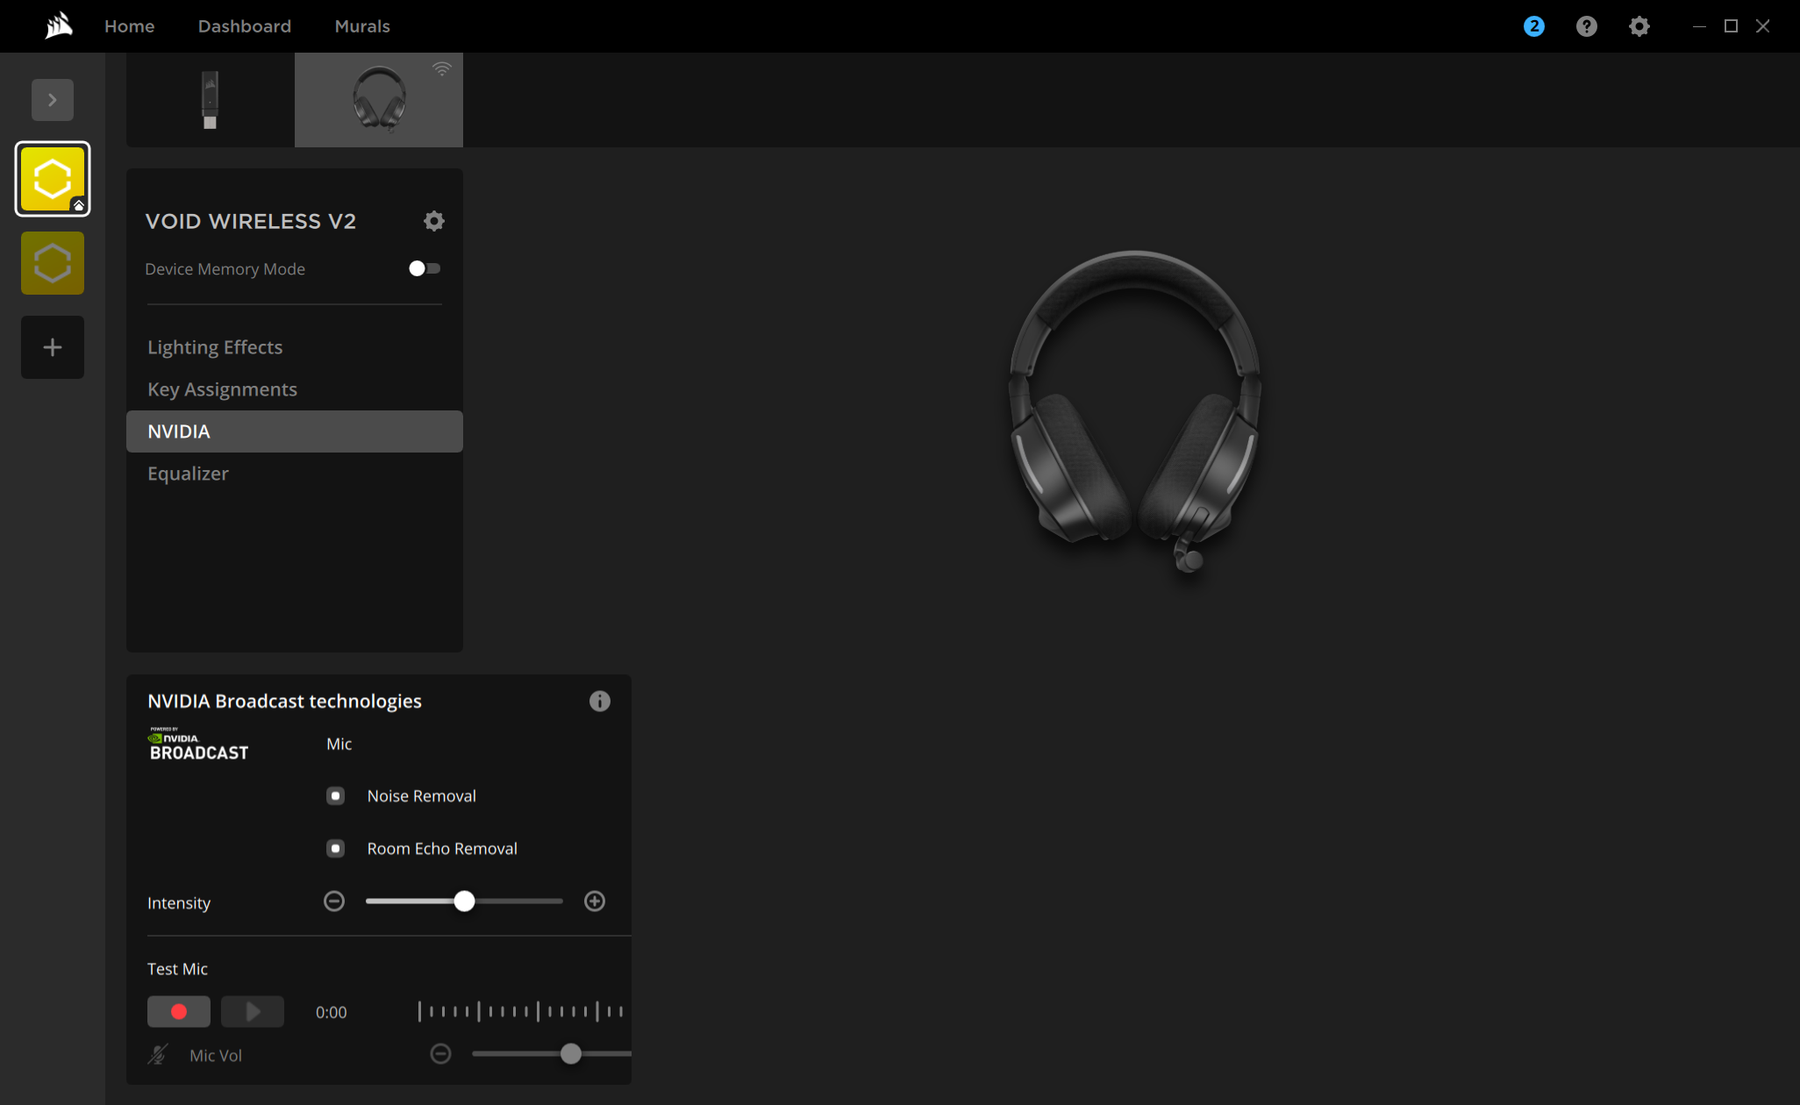Open the help question mark icon
This screenshot has width=1800, height=1105.
tap(1586, 26)
